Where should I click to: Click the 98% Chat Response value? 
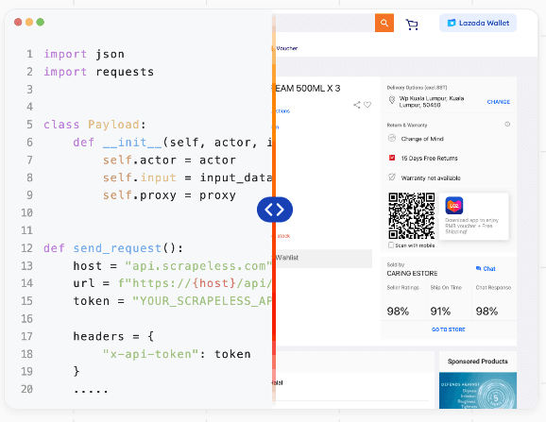[486, 311]
